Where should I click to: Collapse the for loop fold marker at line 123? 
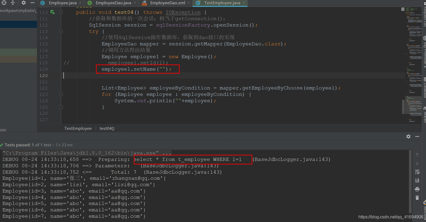(x=61, y=94)
